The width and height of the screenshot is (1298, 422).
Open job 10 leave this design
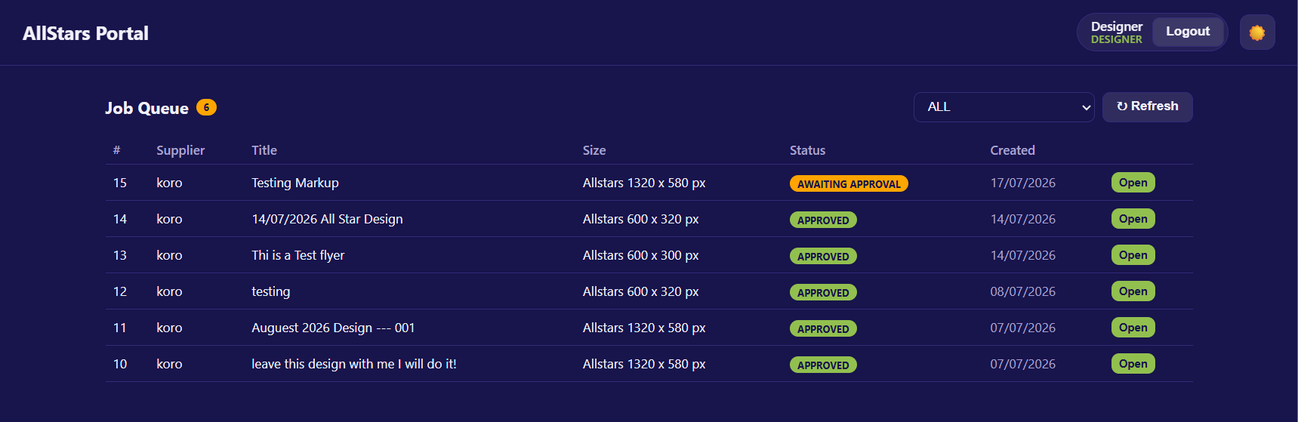pos(1133,364)
